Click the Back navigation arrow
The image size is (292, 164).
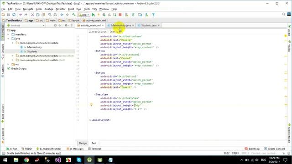(x=62, y=15)
